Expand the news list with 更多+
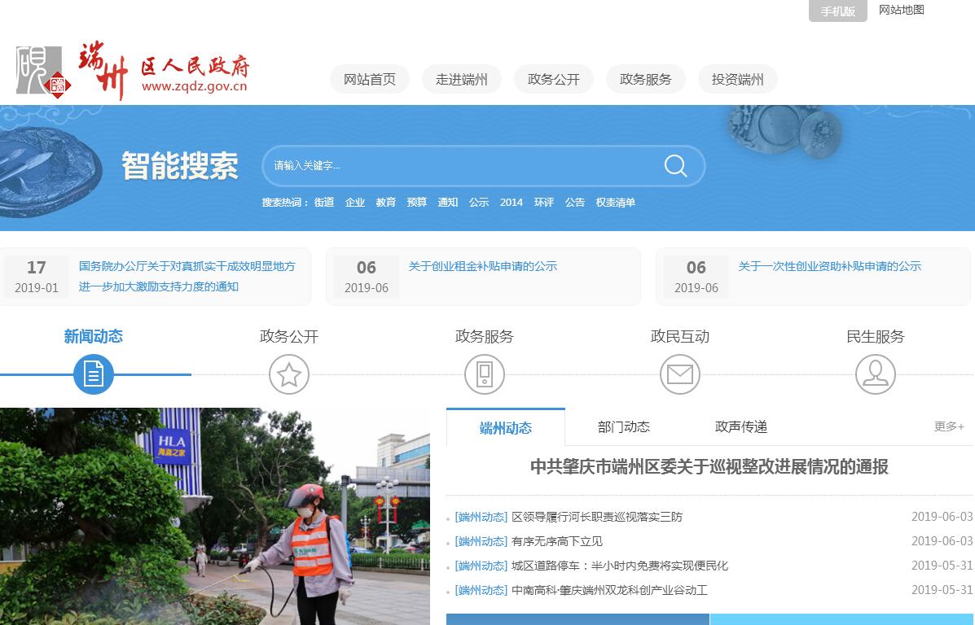The height and width of the screenshot is (625, 975). point(949,426)
